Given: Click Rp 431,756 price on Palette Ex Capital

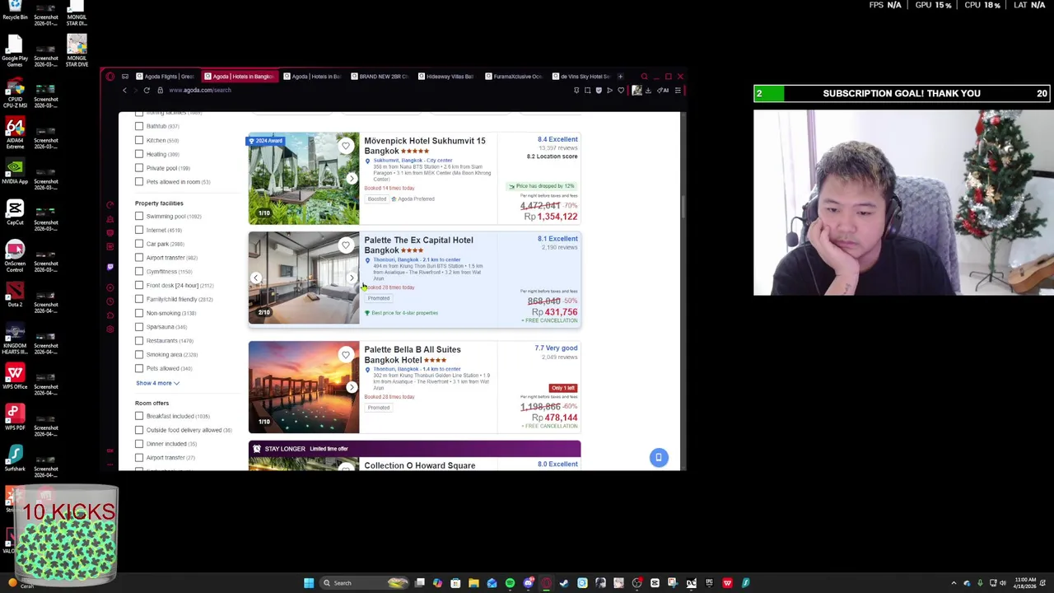Looking at the screenshot, I should (554, 312).
